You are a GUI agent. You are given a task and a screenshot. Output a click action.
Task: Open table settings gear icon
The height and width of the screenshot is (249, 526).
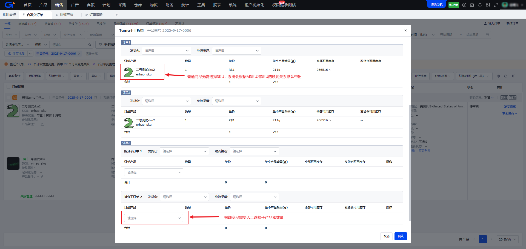tap(498, 76)
